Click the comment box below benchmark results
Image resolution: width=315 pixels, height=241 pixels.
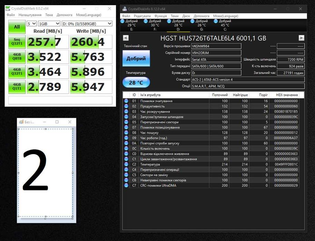(60, 100)
